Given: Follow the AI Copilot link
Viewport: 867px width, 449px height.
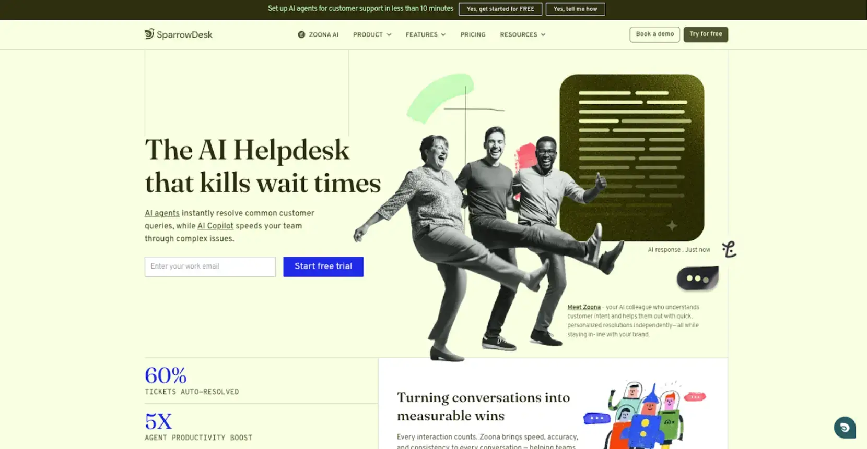Looking at the screenshot, I should pyautogui.click(x=215, y=226).
